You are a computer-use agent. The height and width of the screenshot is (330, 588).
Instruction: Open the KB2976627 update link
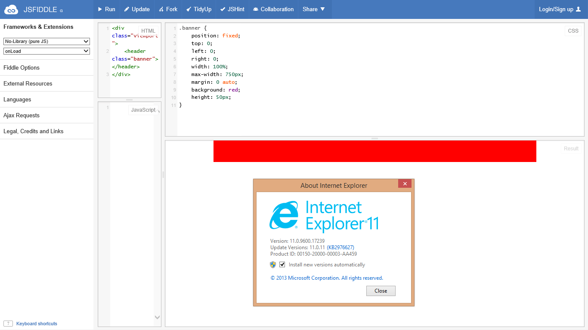340,247
